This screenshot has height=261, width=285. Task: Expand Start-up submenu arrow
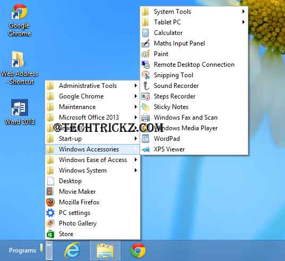point(135,139)
